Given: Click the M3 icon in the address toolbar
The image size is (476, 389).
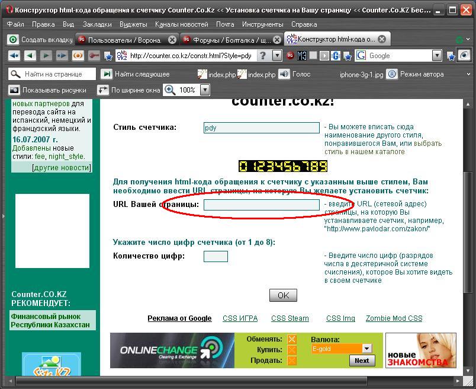Looking at the screenshot, I should [x=302, y=56].
